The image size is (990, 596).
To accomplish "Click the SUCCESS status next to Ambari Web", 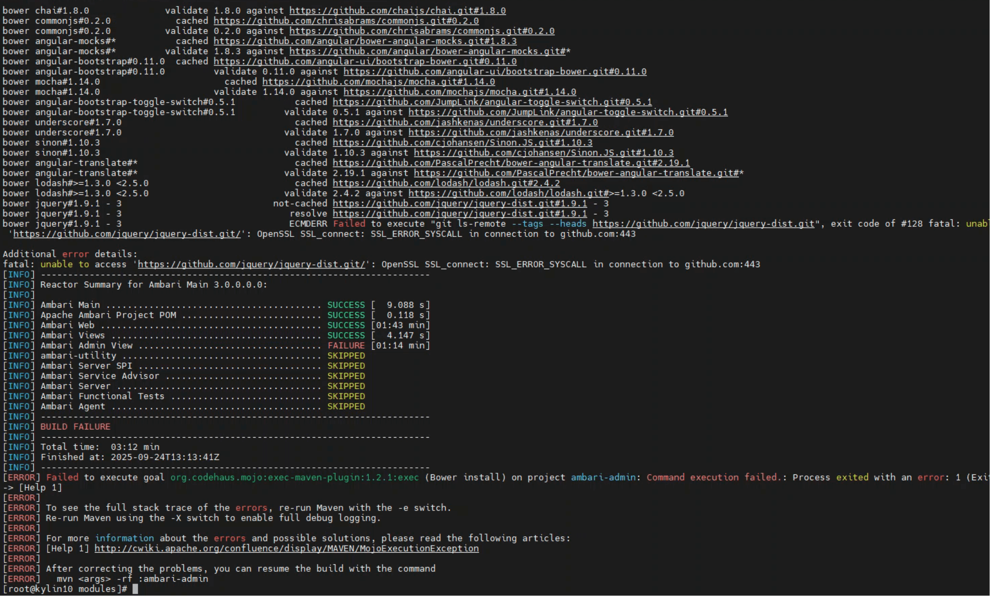I will [x=346, y=325].
